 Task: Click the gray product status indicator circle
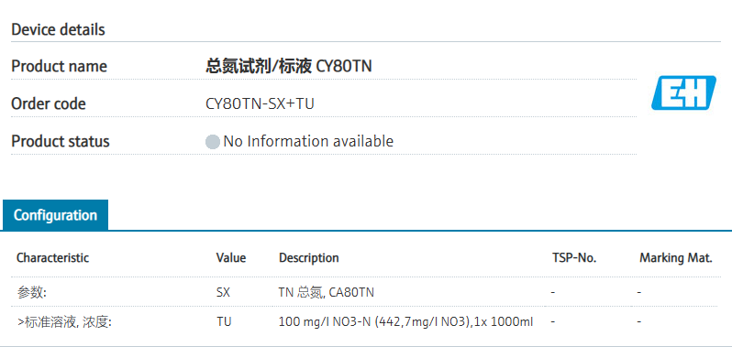coord(213,142)
